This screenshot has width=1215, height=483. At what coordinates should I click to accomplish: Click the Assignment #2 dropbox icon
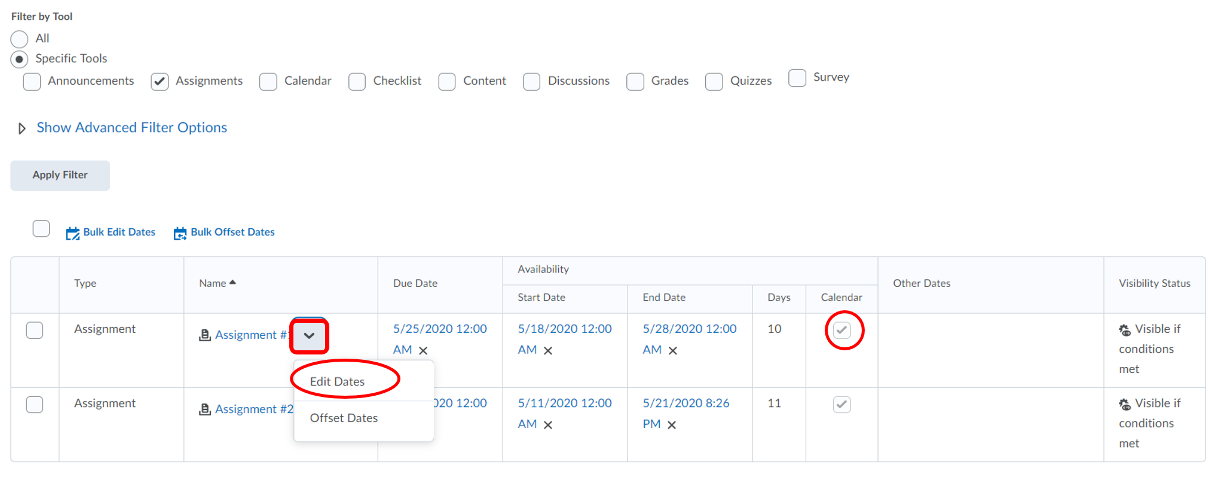point(205,409)
